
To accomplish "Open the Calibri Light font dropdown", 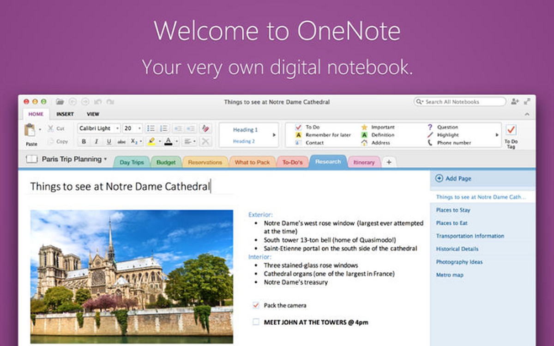I will [118, 128].
